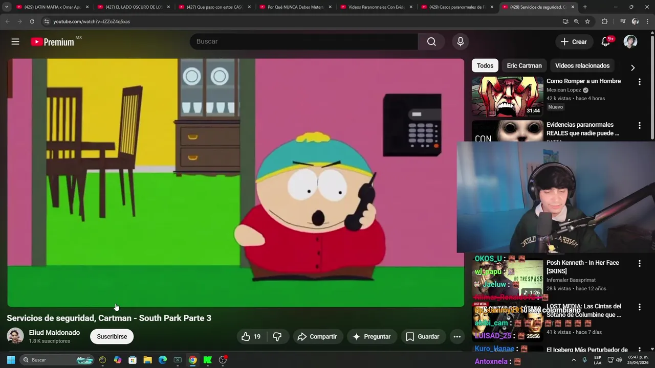
Task: Click the taskbar Buscar search box
Action: click(57, 360)
